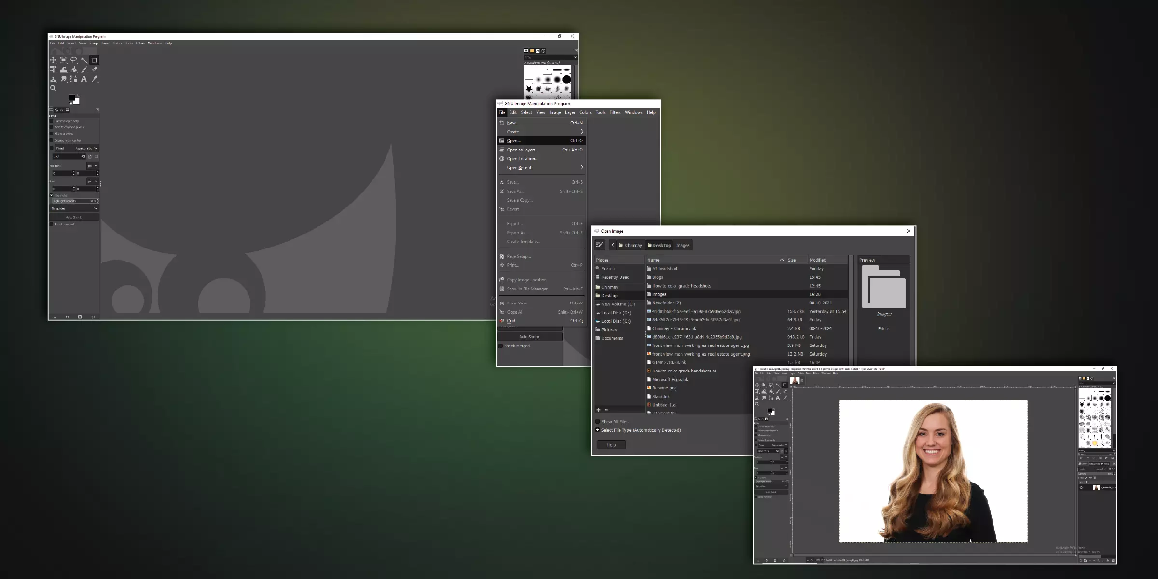Toggle Shrink merged in the File-menu GIMP window
Viewport: 1158px width, 579px height.
click(500, 346)
